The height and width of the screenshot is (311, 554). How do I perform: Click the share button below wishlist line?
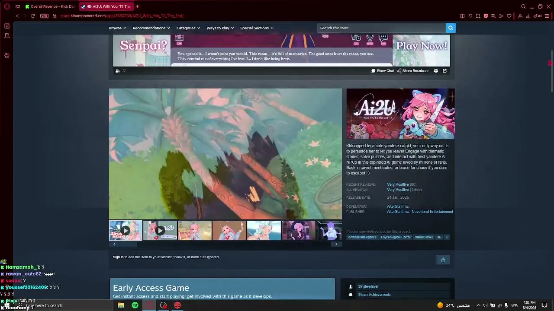pos(443,260)
